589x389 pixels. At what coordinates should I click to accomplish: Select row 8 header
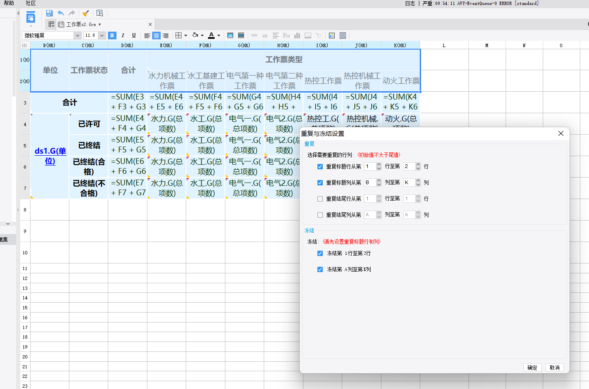point(25,210)
